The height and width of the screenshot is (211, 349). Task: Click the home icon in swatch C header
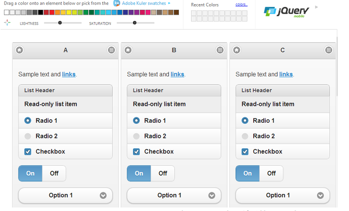click(x=236, y=50)
